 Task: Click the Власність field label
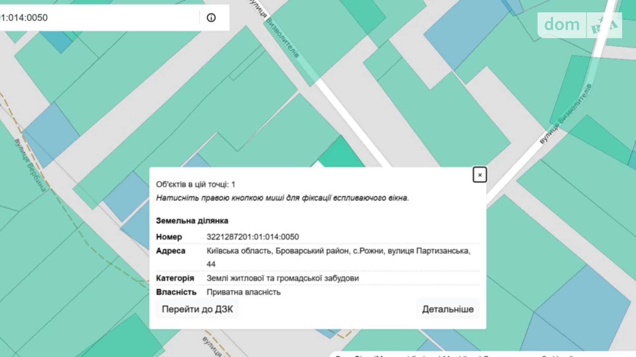pyautogui.click(x=176, y=292)
